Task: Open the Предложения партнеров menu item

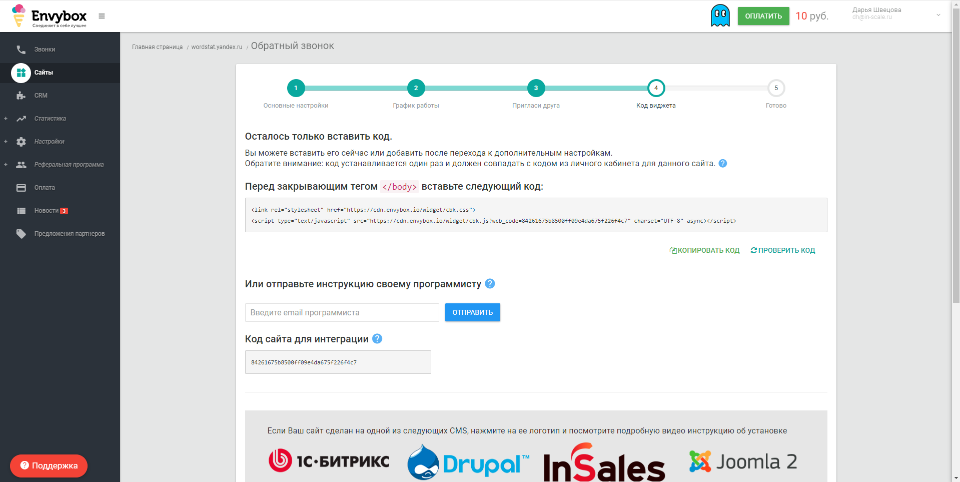Action: (x=60, y=234)
